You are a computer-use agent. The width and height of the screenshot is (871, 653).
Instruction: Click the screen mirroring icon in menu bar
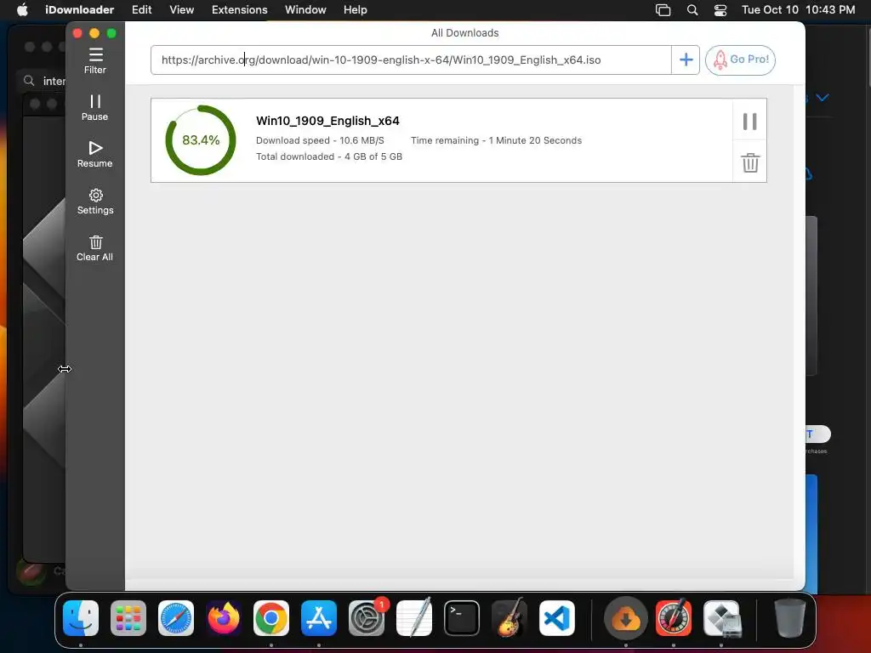[663, 10]
